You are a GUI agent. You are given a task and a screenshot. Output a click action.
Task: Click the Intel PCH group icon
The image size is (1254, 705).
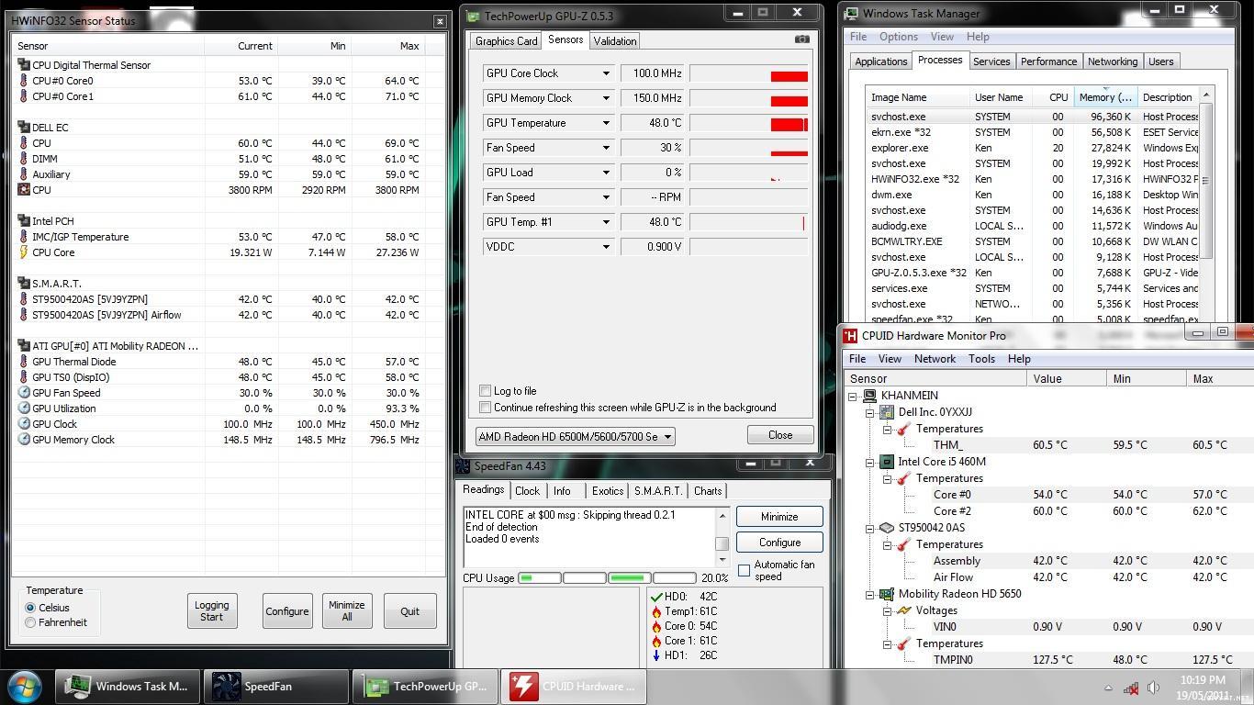point(23,221)
